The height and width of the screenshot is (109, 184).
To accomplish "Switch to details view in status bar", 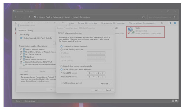I will coord(173,101).
